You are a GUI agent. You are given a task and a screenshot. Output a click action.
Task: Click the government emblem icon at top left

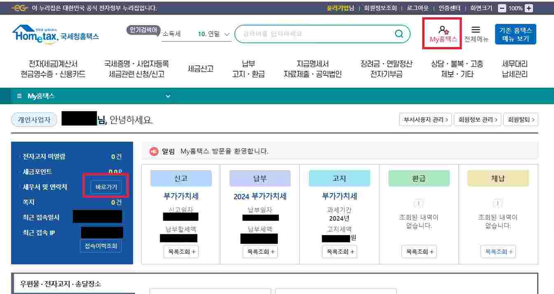(x=20, y=8)
